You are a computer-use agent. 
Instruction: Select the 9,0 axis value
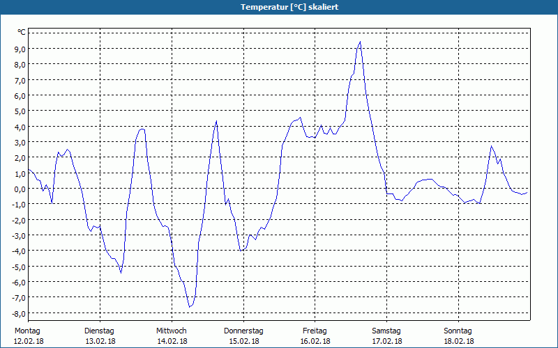coord(20,49)
